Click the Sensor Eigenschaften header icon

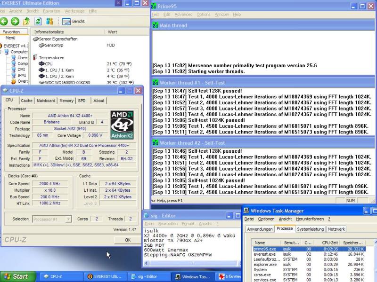click(x=36, y=39)
